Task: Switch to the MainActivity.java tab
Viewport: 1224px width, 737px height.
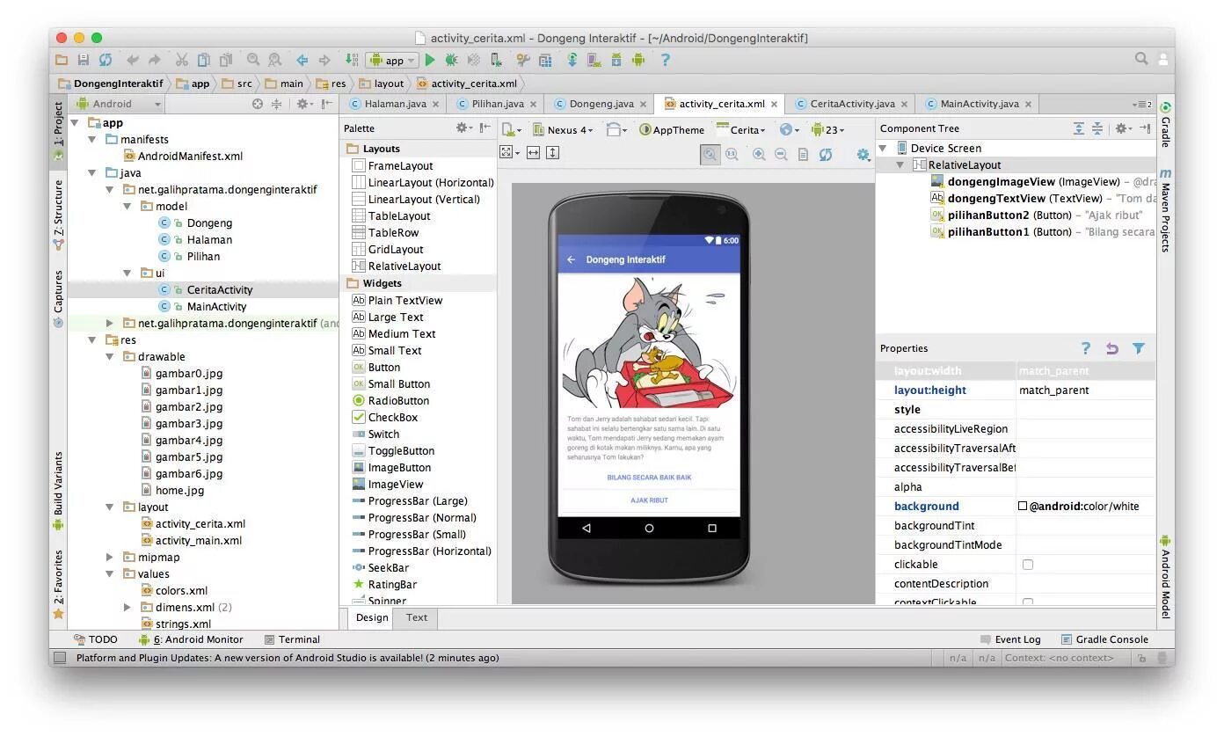Action: point(979,104)
